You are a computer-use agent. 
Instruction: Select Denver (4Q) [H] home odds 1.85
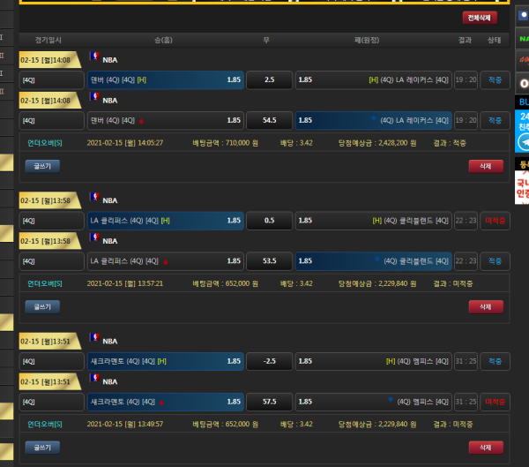point(165,80)
